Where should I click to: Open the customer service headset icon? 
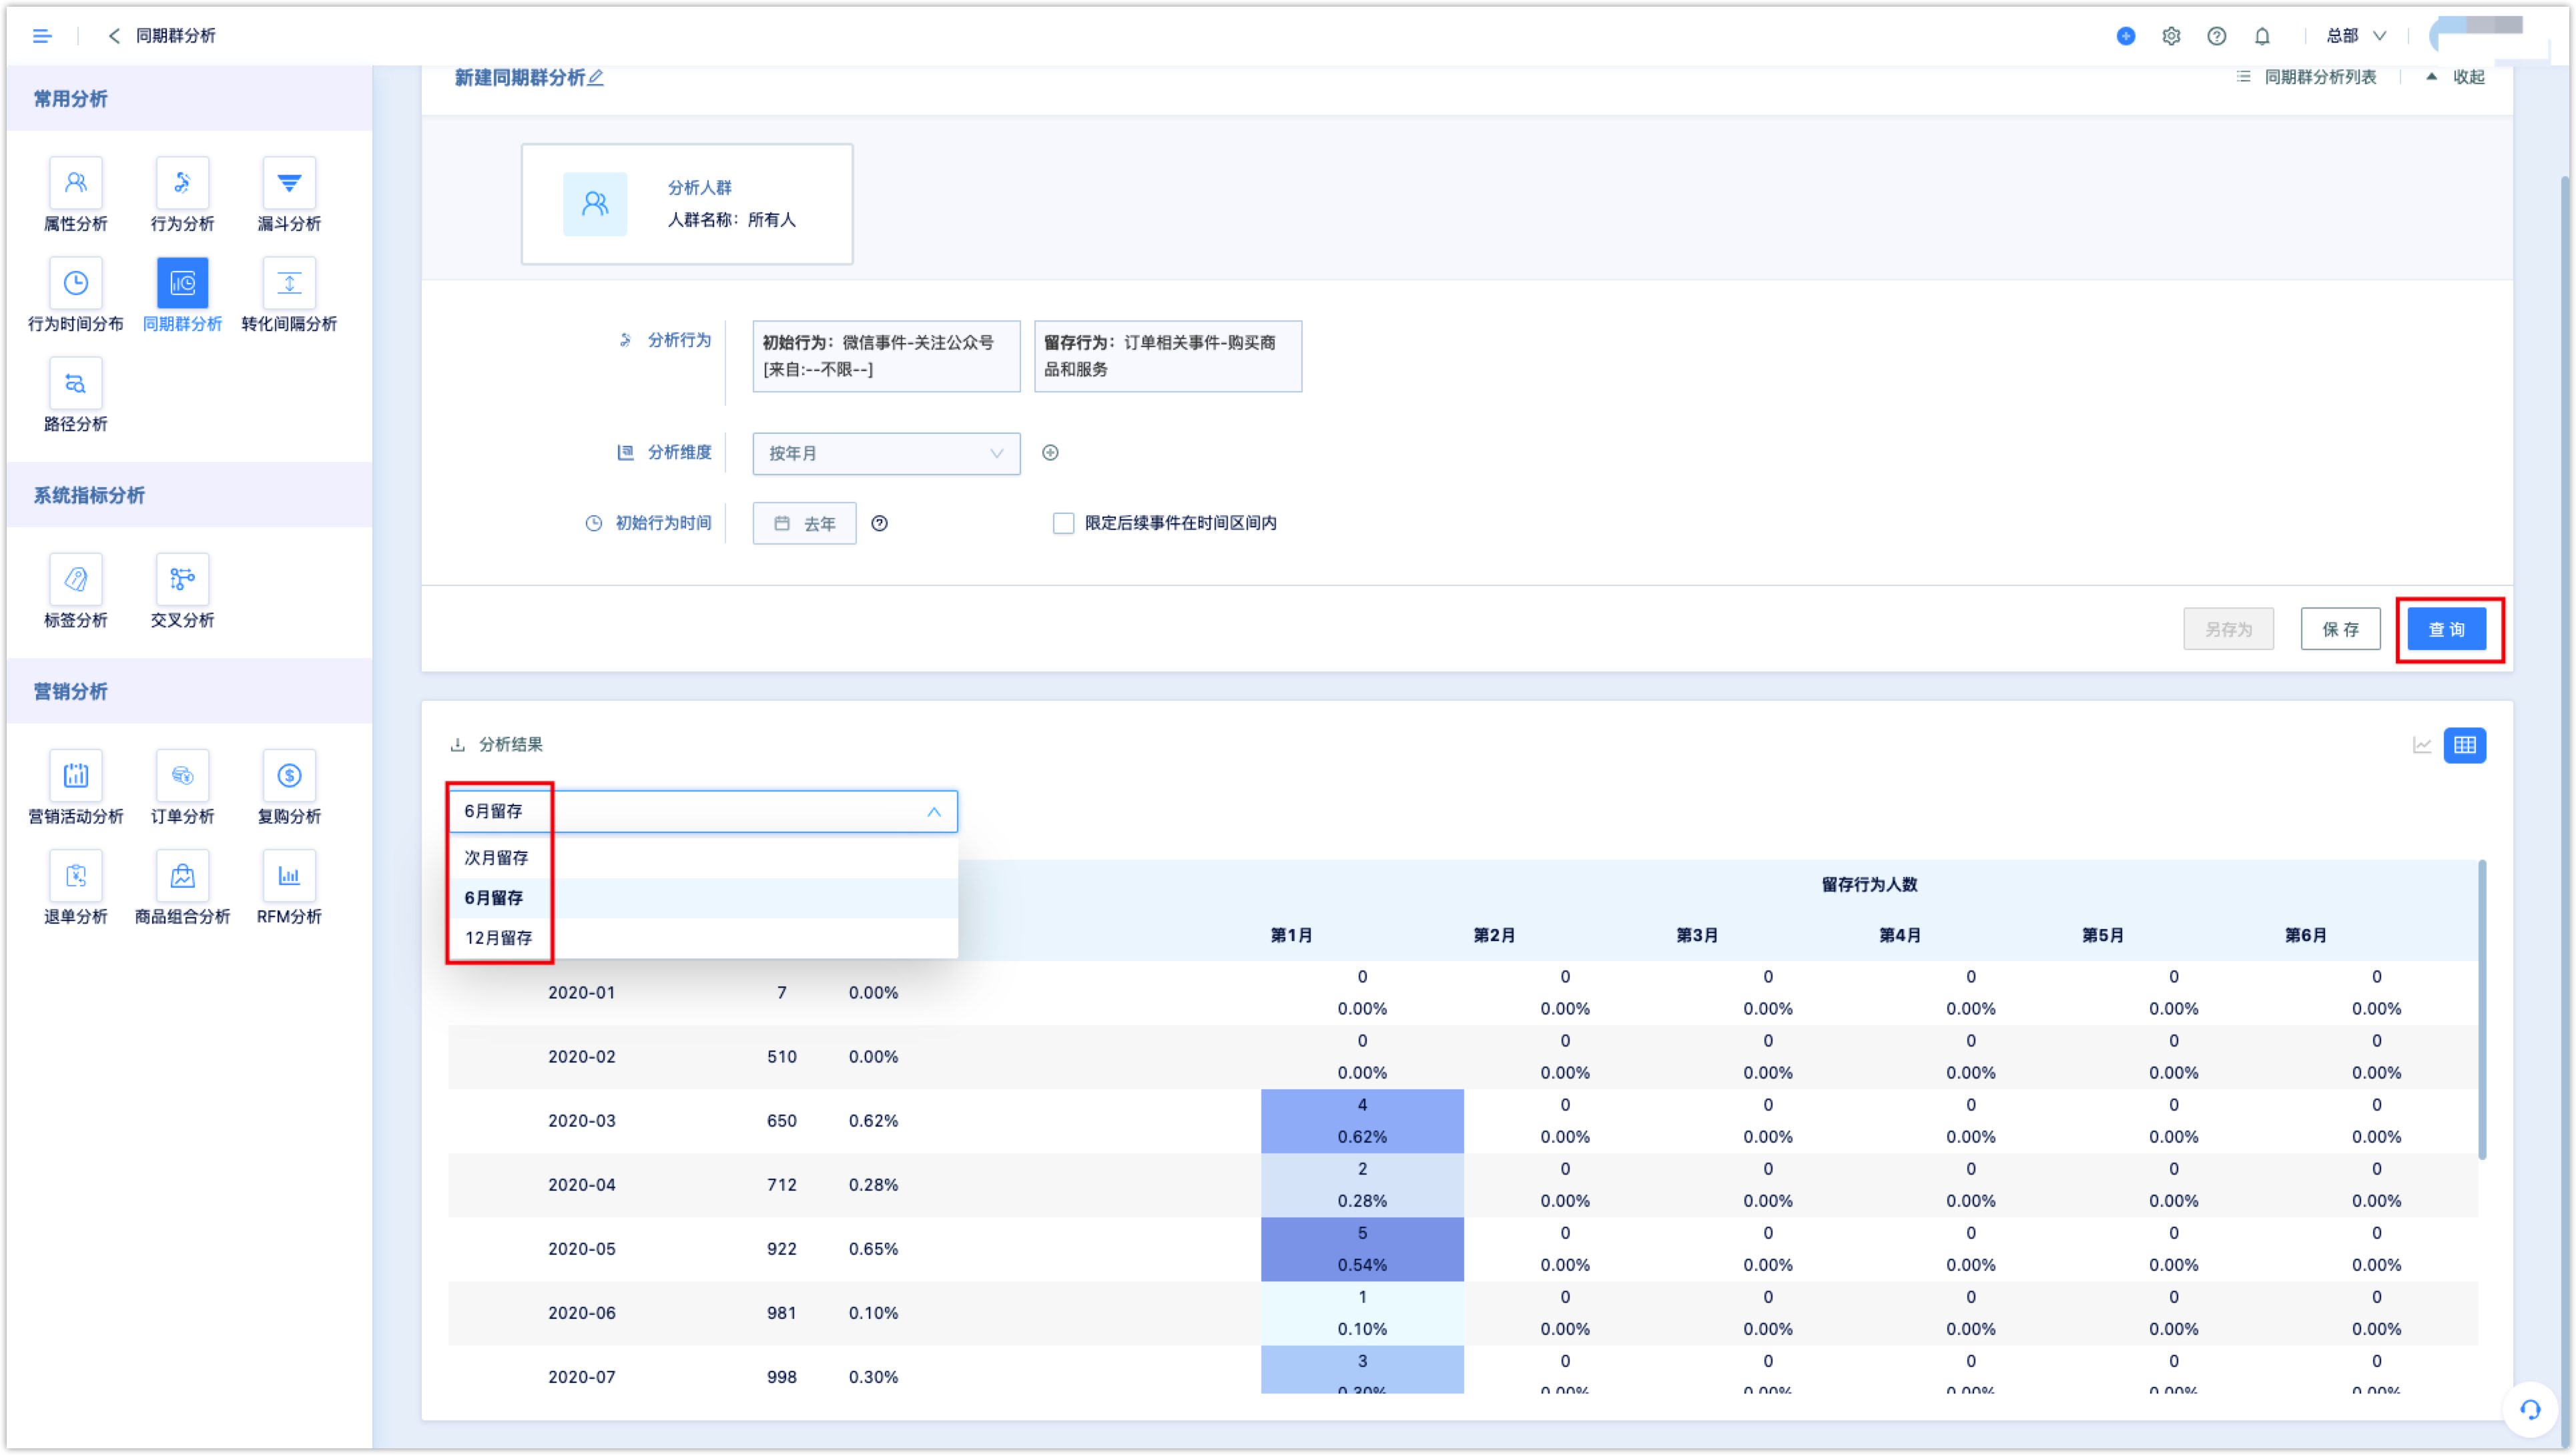coord(2530,1409)
